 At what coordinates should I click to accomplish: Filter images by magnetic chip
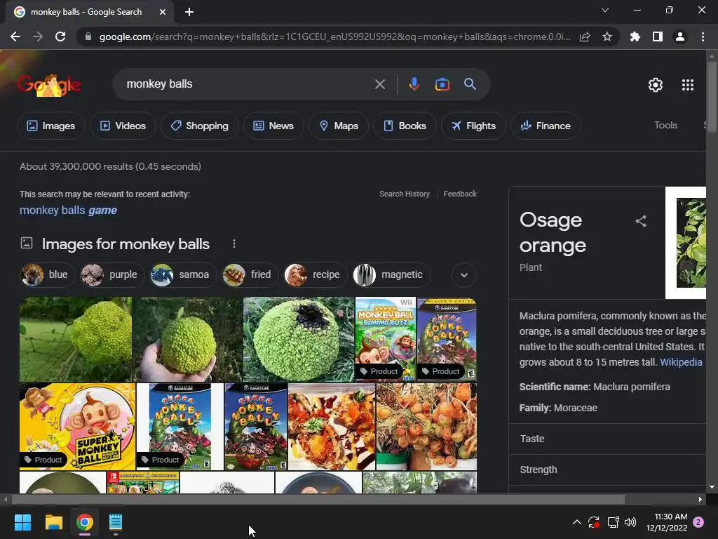coord(391,274)
